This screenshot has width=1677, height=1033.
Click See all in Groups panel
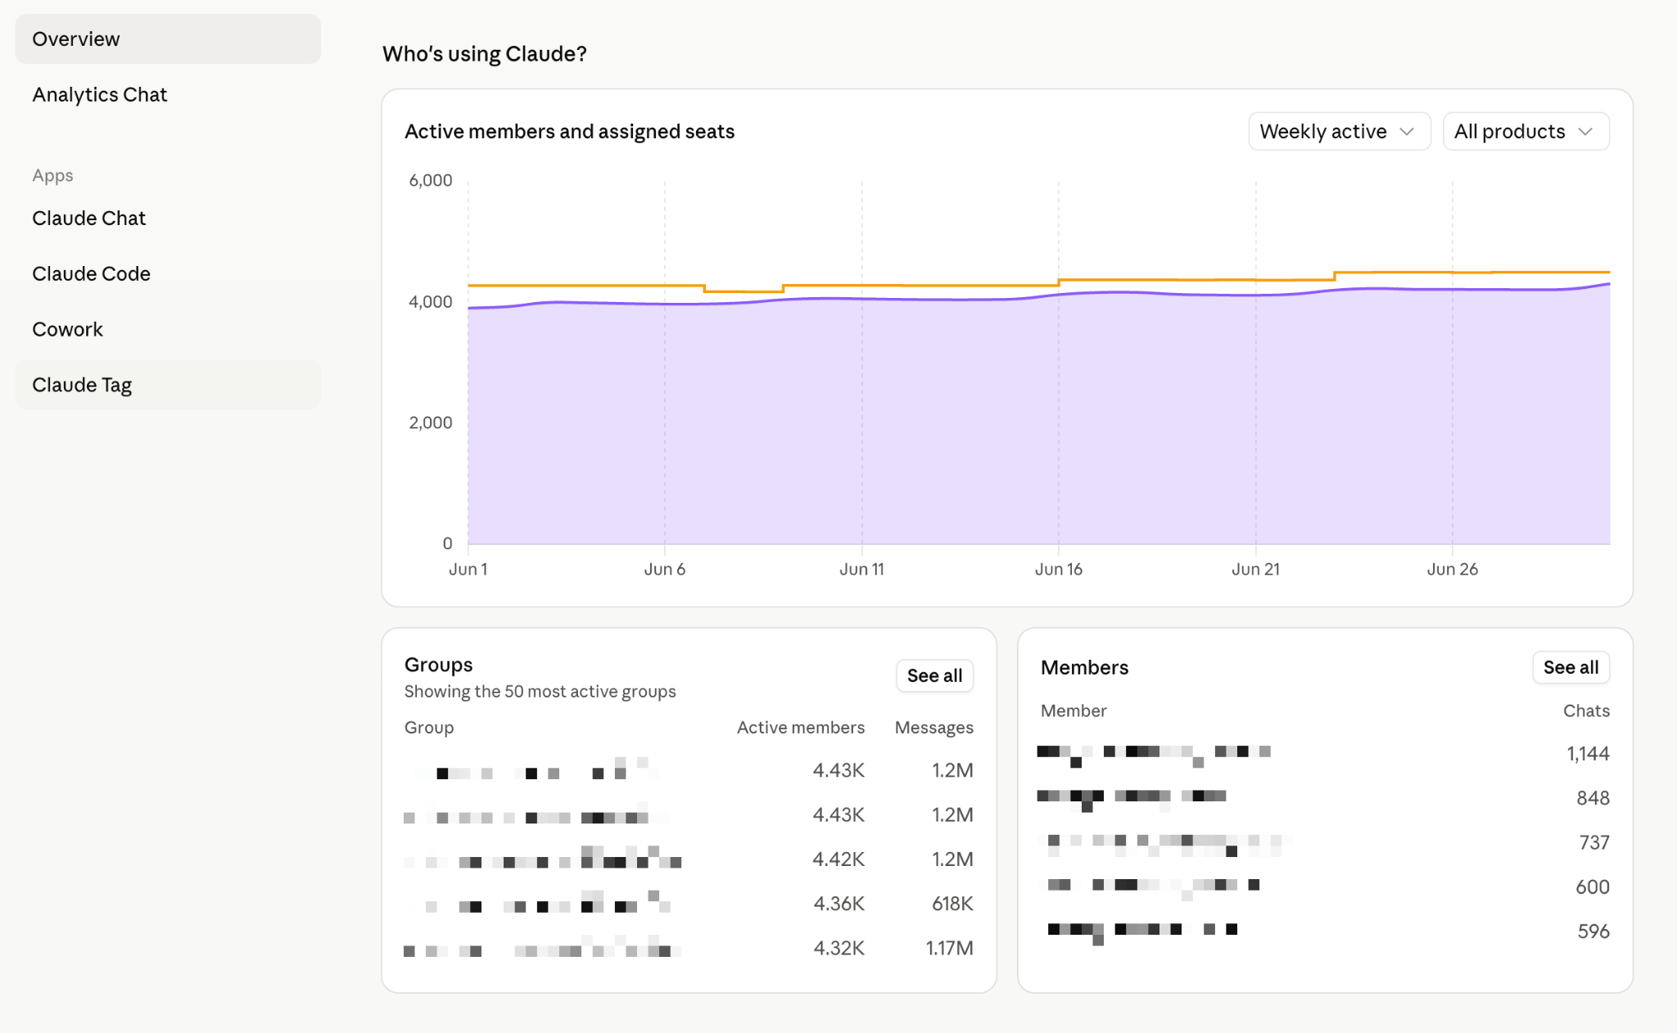point(934,675)
